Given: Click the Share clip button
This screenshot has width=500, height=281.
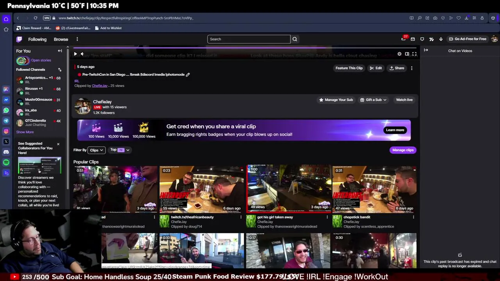Looking at the screenshot, I should coord(396,68).
